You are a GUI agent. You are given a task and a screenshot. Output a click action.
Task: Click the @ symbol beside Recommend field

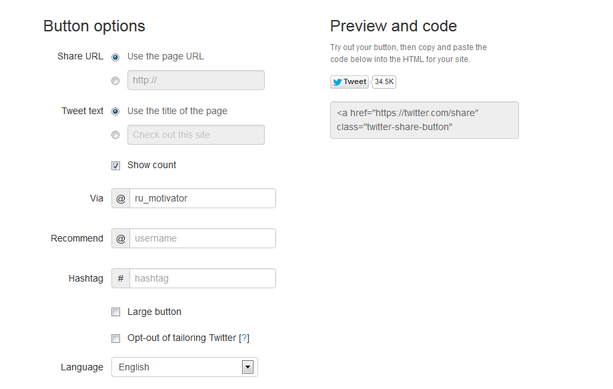121,238
